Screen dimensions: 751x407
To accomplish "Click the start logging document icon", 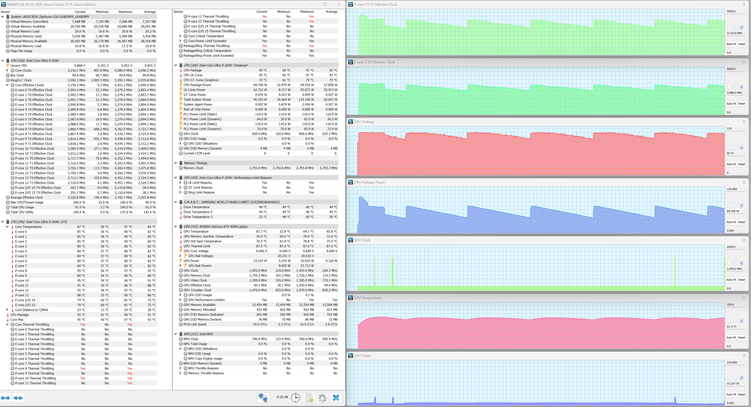I will tap(309, 398).
